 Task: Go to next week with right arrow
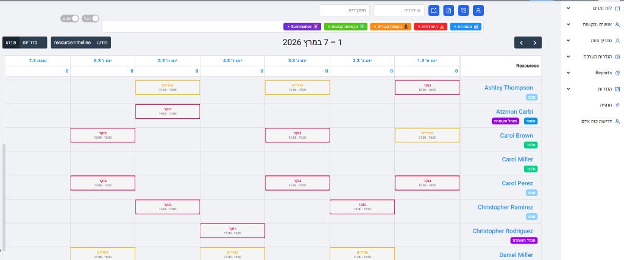click(535, 43)
